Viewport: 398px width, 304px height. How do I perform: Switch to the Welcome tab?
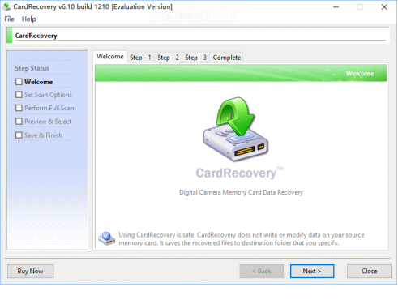coord(110,57)
